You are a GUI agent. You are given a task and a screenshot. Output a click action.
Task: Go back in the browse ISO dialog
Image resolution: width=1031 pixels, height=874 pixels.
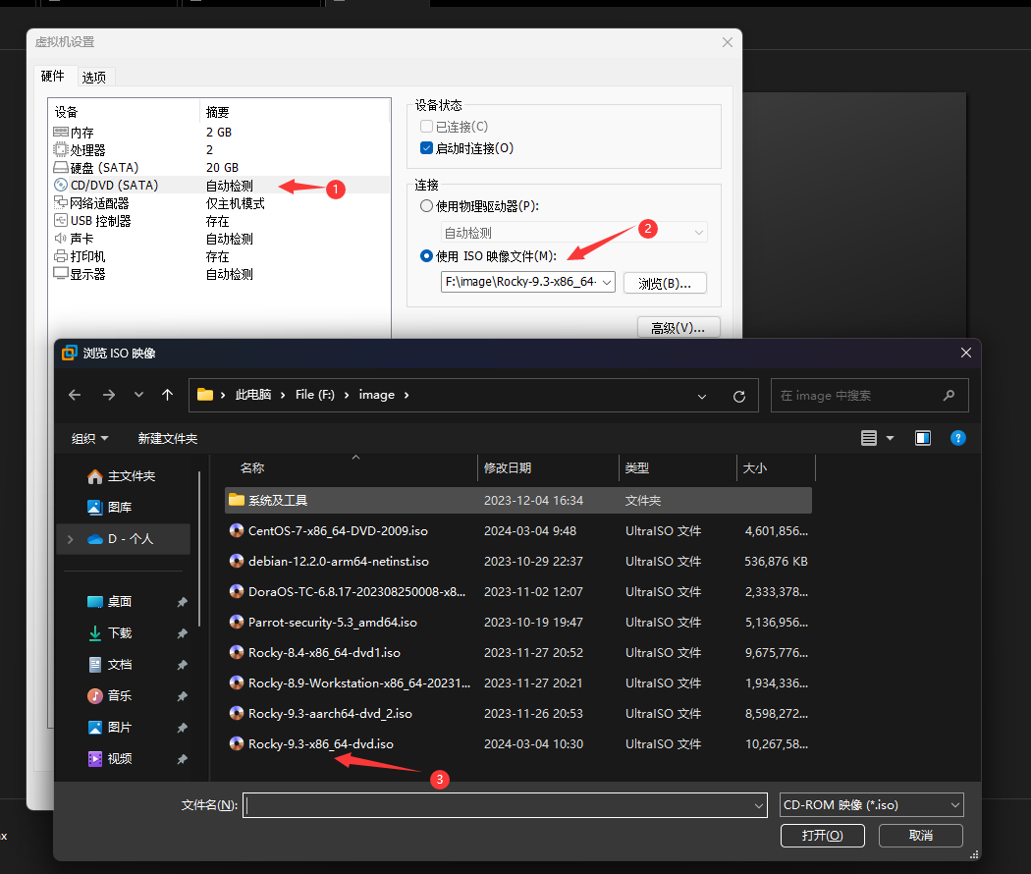[x=75, y=395]
